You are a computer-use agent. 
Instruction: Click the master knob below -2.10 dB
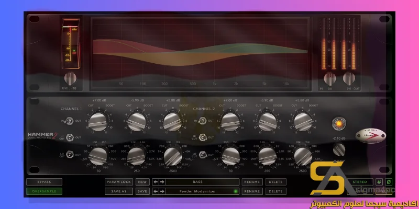click(339, 149)
